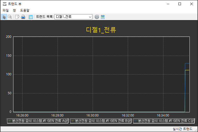This screenshot has width=198, height=132.
Task: Open the 도움말 menu
Action: [x=25, y=10]
